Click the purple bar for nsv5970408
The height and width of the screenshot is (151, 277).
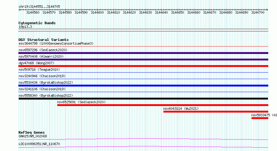tap(143, 60)
